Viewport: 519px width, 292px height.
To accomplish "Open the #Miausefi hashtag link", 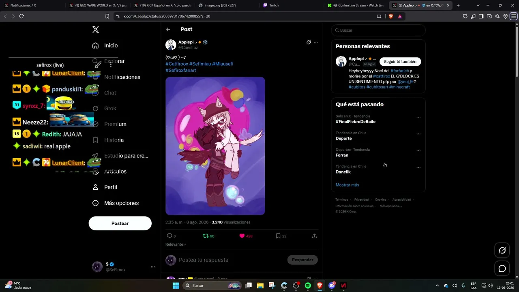I will pos(223,64).
